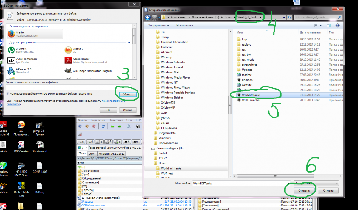Screen dimensions: 358x210
Task: Select World_of_Tanks folder in the tree
Action: coord(171,168)
